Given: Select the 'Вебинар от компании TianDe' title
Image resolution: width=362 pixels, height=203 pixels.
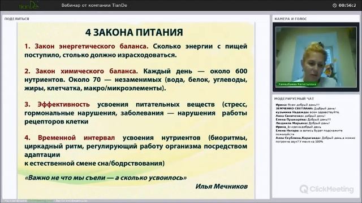Looking at the screenshot, I should pos(94,5).
